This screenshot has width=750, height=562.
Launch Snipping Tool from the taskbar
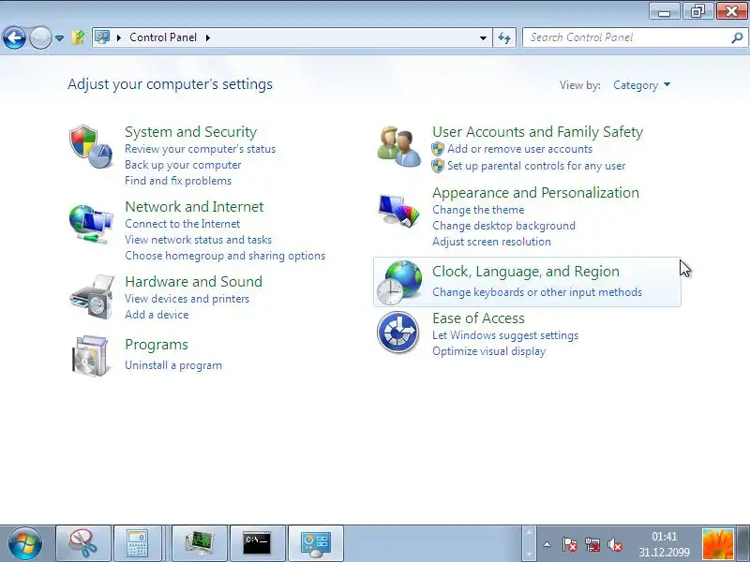pyautogui.click(x=83, y=543)
